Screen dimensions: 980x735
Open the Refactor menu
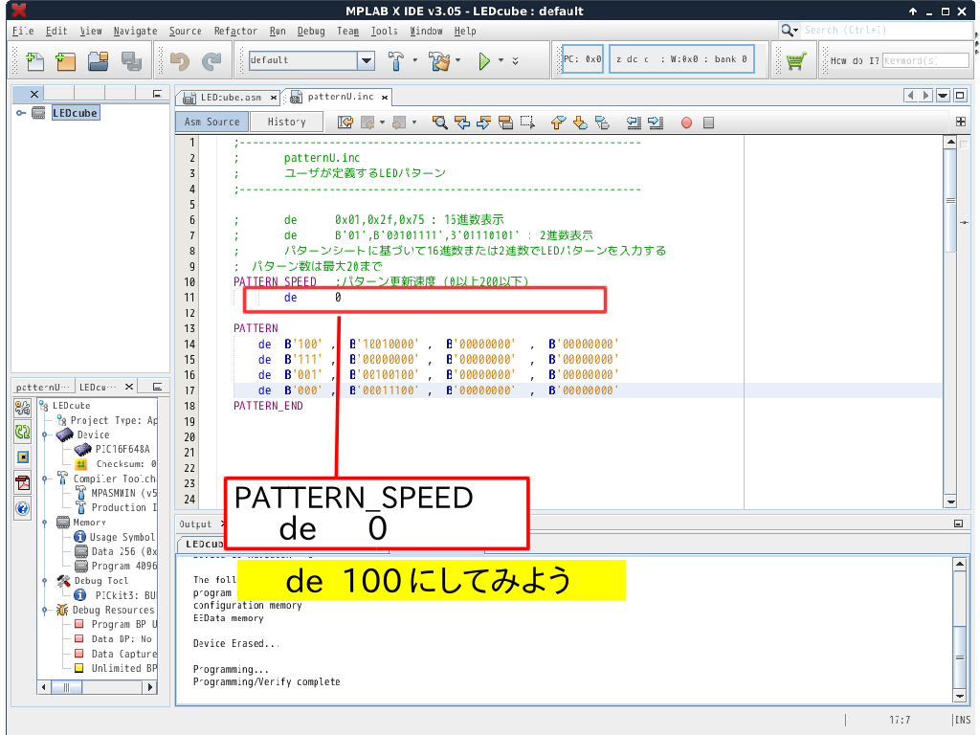(x=235, y=31)
